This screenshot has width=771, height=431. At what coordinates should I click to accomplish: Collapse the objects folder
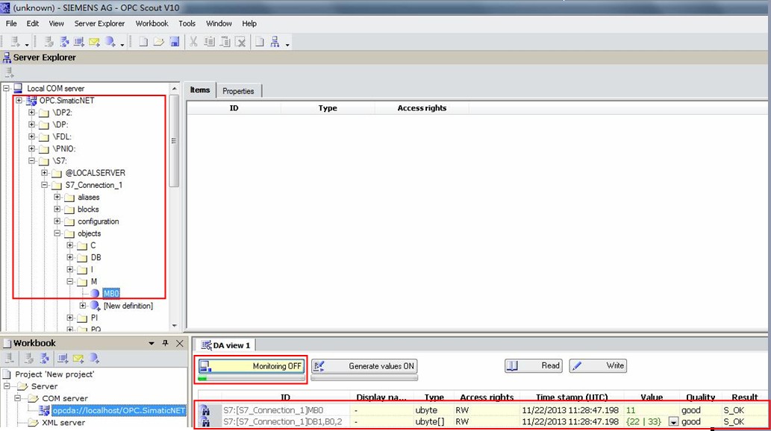[57, 233]
